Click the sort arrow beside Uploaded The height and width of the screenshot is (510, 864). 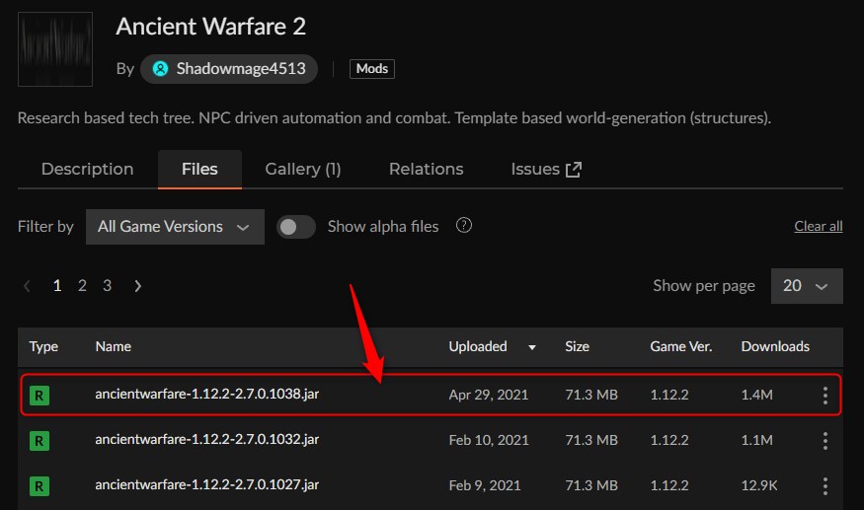532,347
